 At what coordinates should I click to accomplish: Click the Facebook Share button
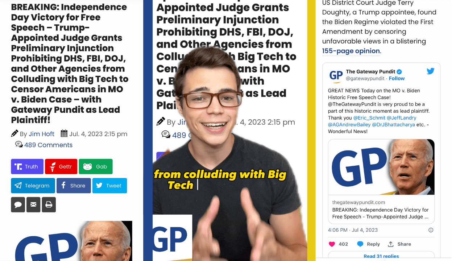(74, 186)
